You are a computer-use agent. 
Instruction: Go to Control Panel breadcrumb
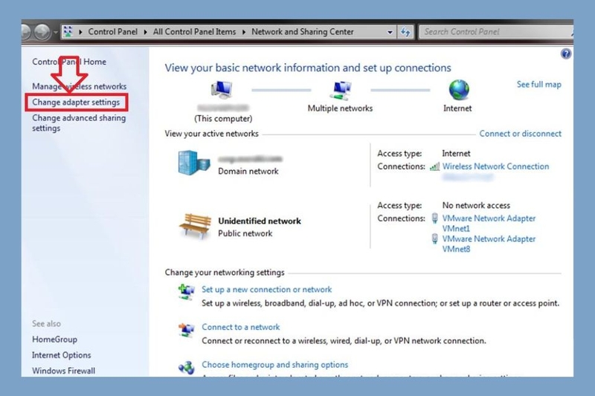tap(113, 32)
